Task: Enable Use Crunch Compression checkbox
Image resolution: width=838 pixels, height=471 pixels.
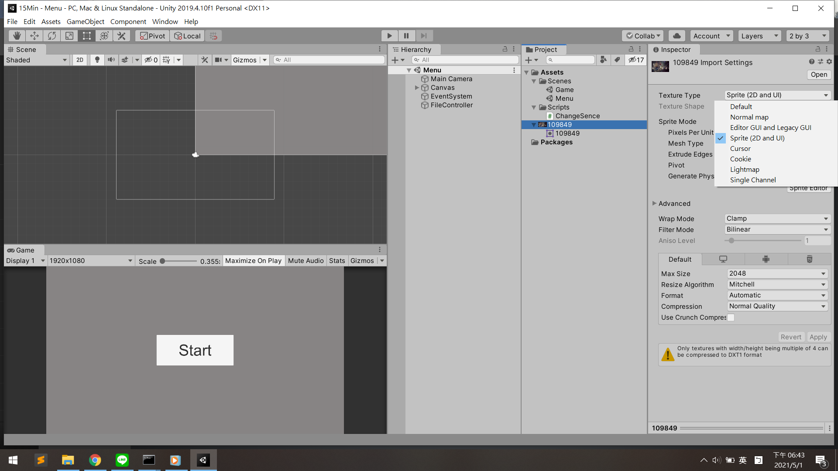Action: click(x=731, y=317)
